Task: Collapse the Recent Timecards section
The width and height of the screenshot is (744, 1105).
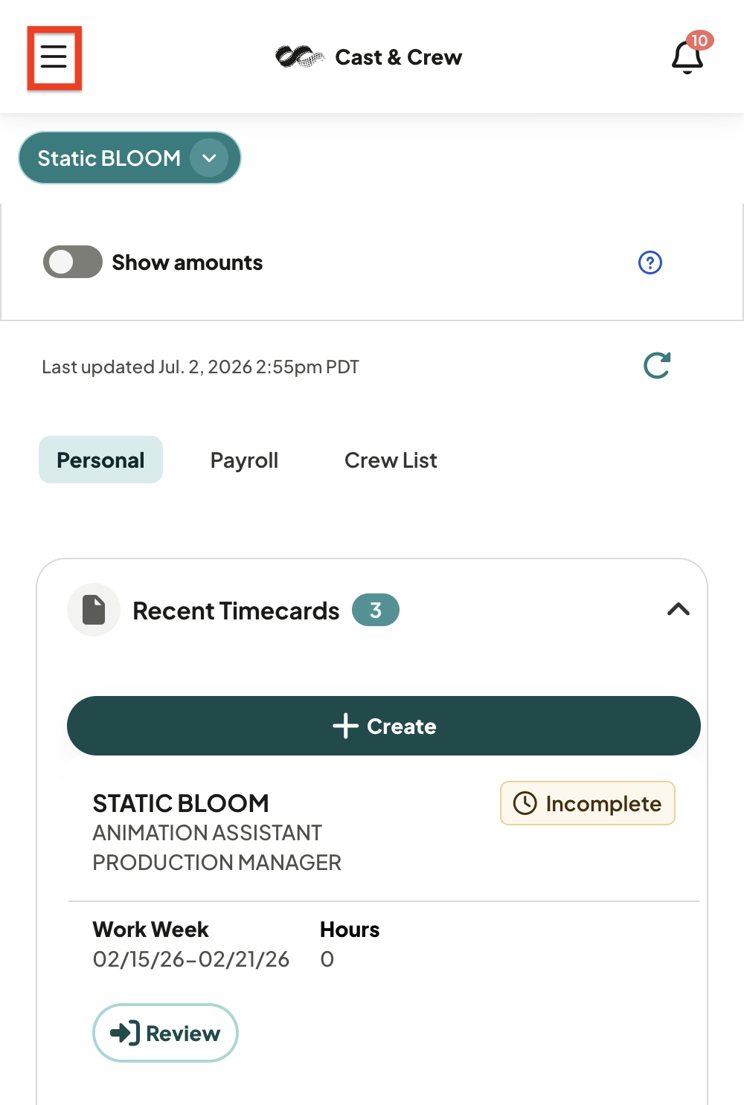Action: tap(679, 610)
